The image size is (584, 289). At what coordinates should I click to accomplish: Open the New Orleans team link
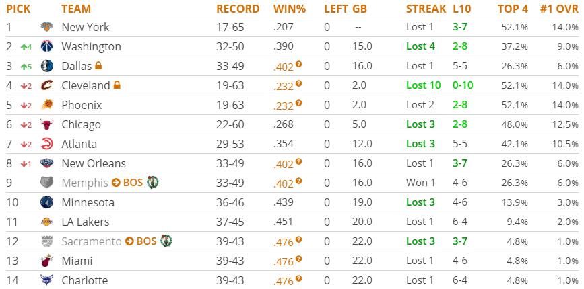[x=93, y=163]
